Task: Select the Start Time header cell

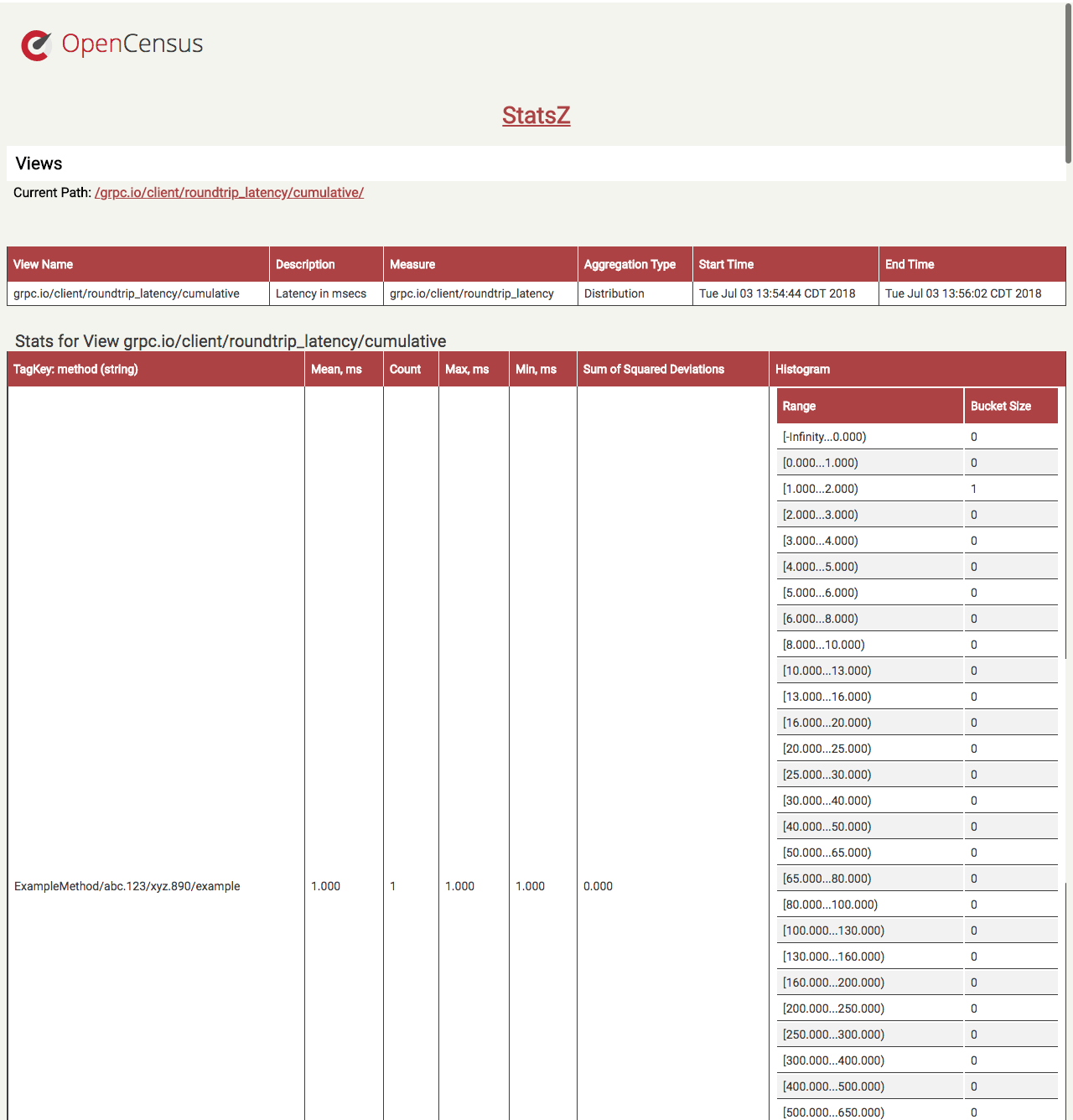Action: point(725,264)
